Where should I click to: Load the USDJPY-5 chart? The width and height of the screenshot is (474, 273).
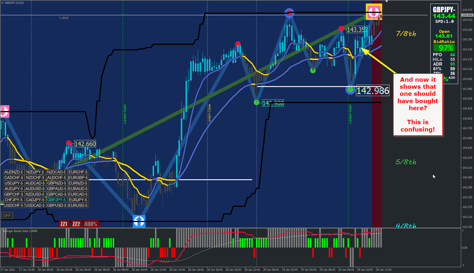click(14, 183)
